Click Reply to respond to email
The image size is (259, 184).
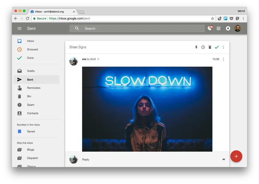click(86, 159)
